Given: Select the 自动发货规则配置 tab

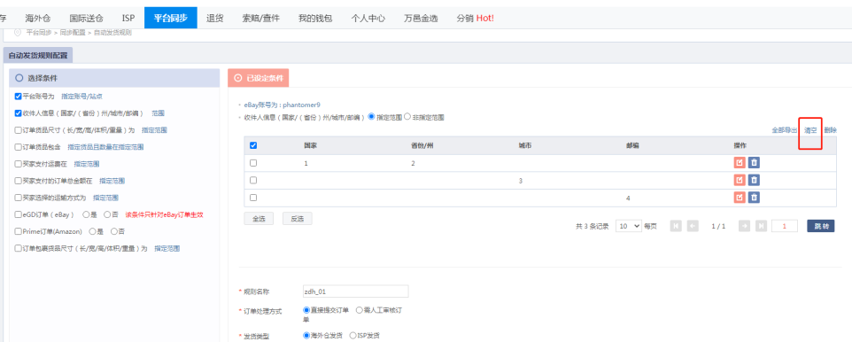Looking at the screenshot, I should 38,56.
